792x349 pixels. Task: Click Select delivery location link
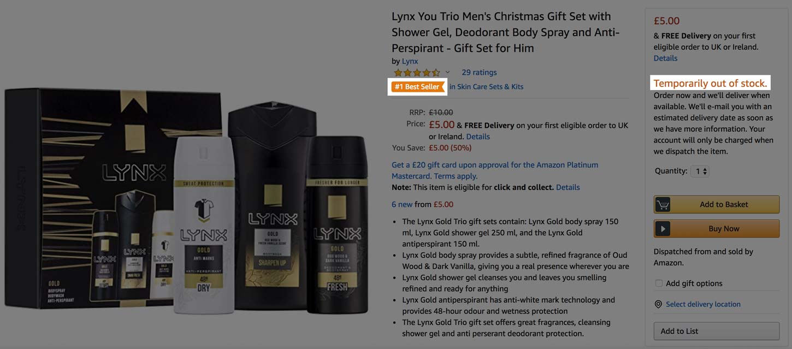click(x=703, y=304)
